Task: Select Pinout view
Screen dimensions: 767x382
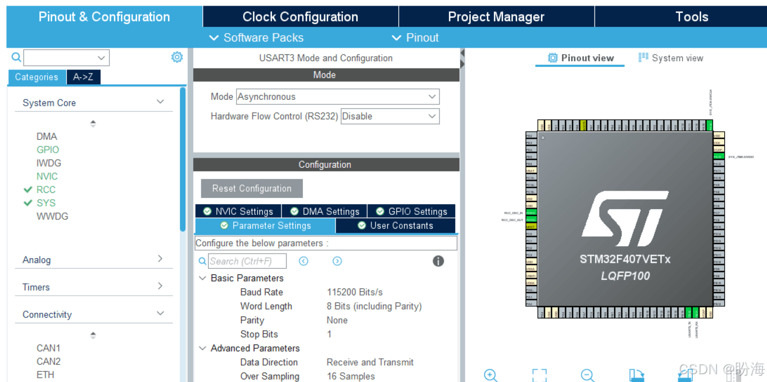Action: click(x=580, y=58)
